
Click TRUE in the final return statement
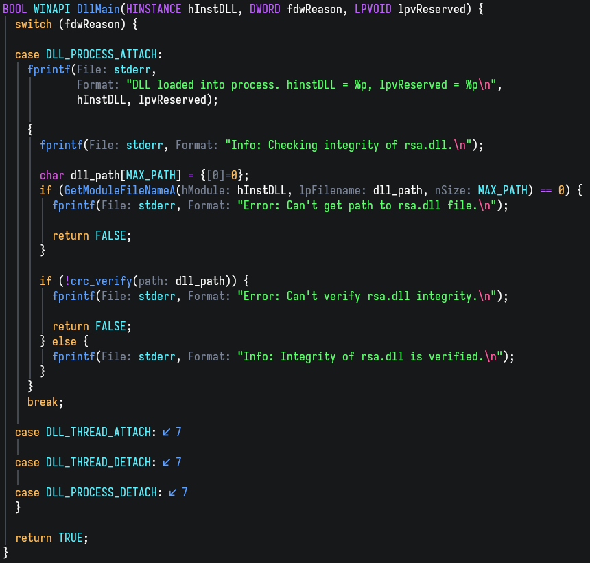71,538
